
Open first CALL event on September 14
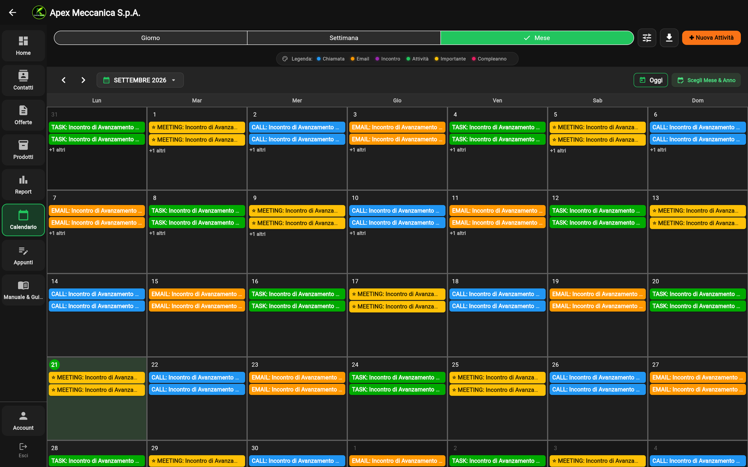tap(97, 294)
